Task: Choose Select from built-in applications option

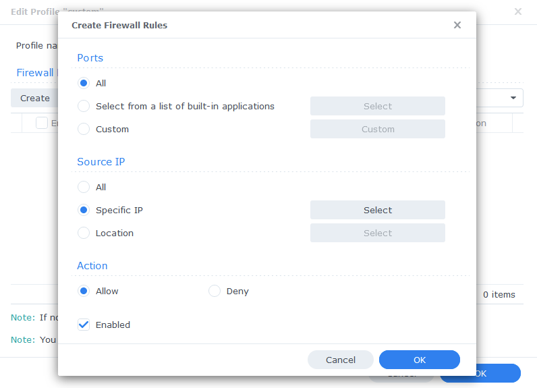Action: coord(84,106)
